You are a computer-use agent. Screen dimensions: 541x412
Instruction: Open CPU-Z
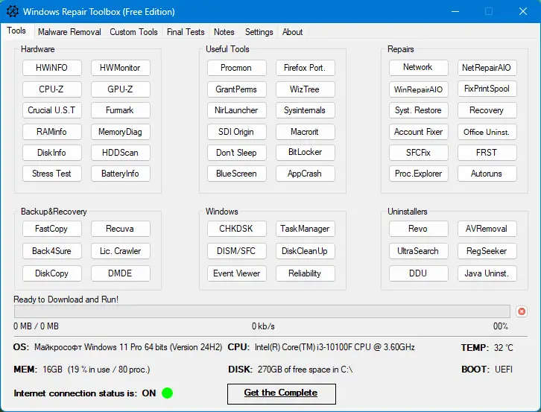coord(51,89)
